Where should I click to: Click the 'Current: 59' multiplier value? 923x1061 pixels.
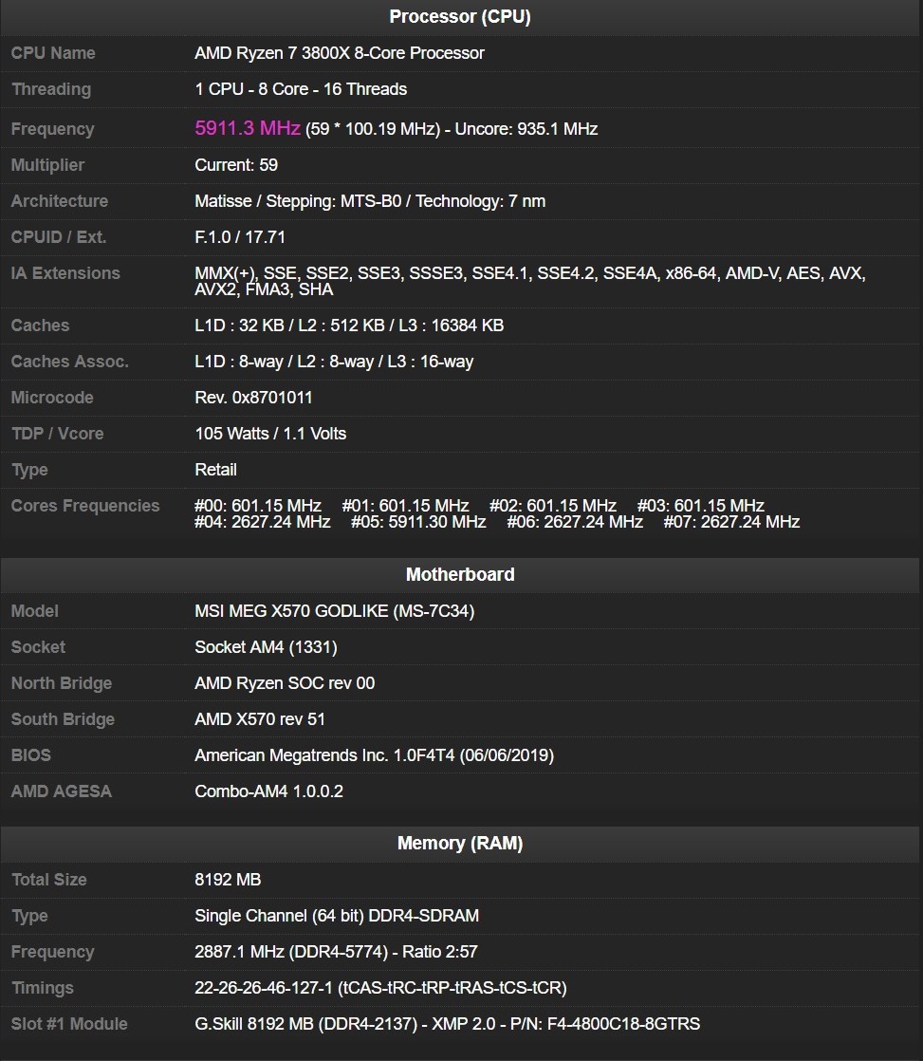point(236,164)
